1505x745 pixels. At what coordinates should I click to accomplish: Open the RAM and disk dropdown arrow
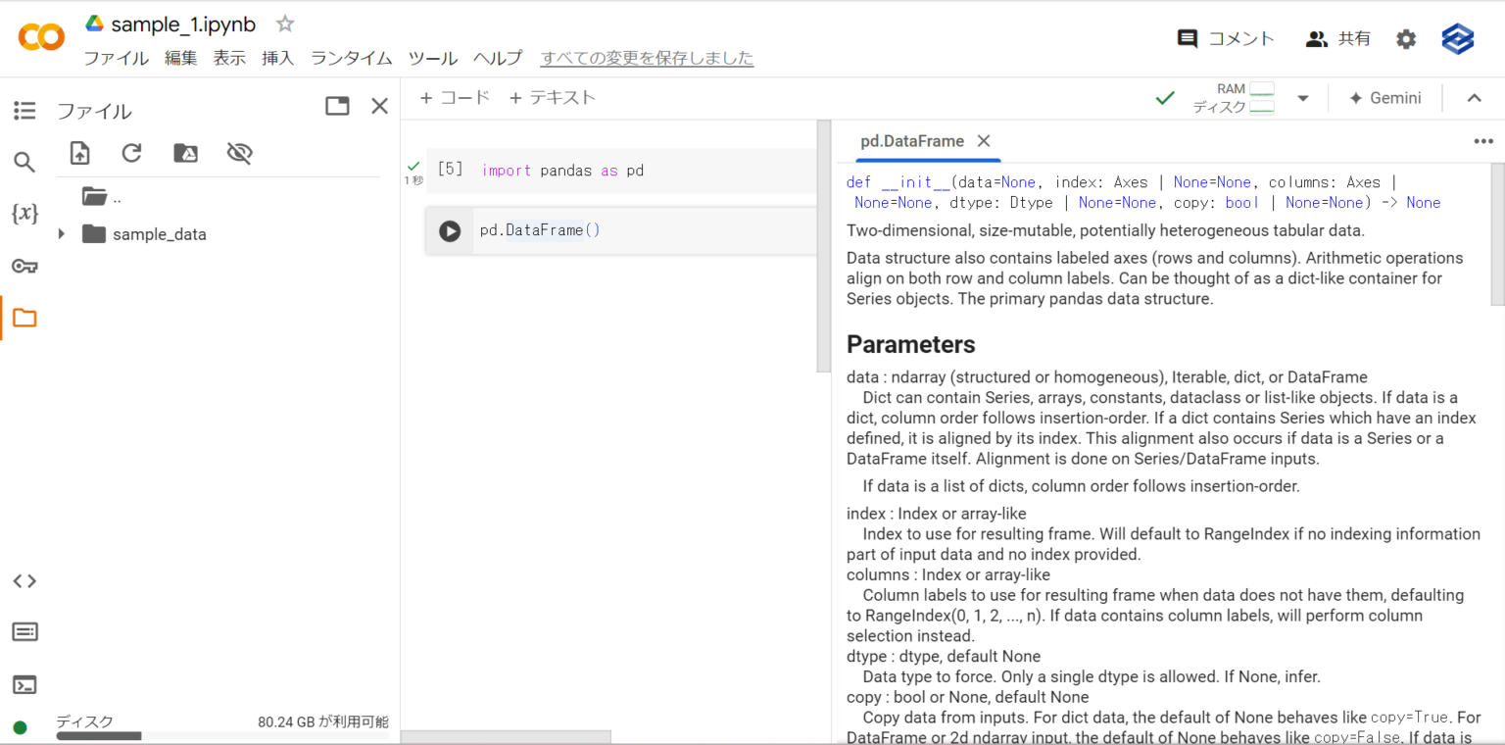[1303, 98]
